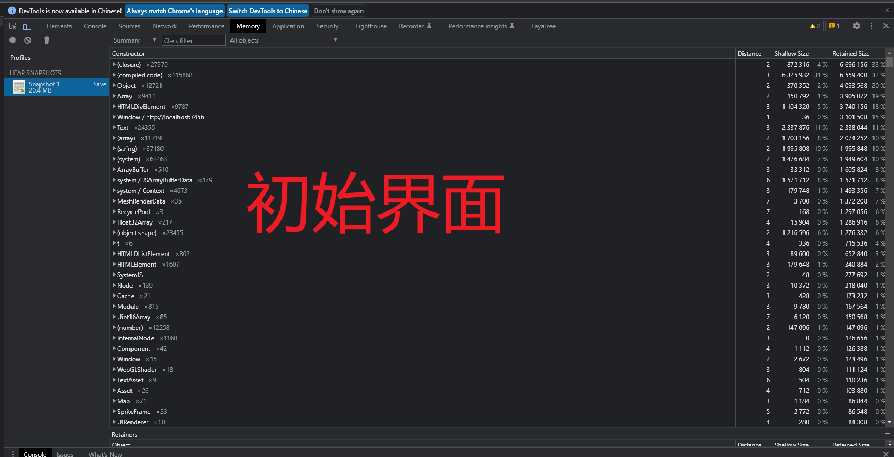
Task: Switch to the Lighthouse tab
Action: click(371, 26)
